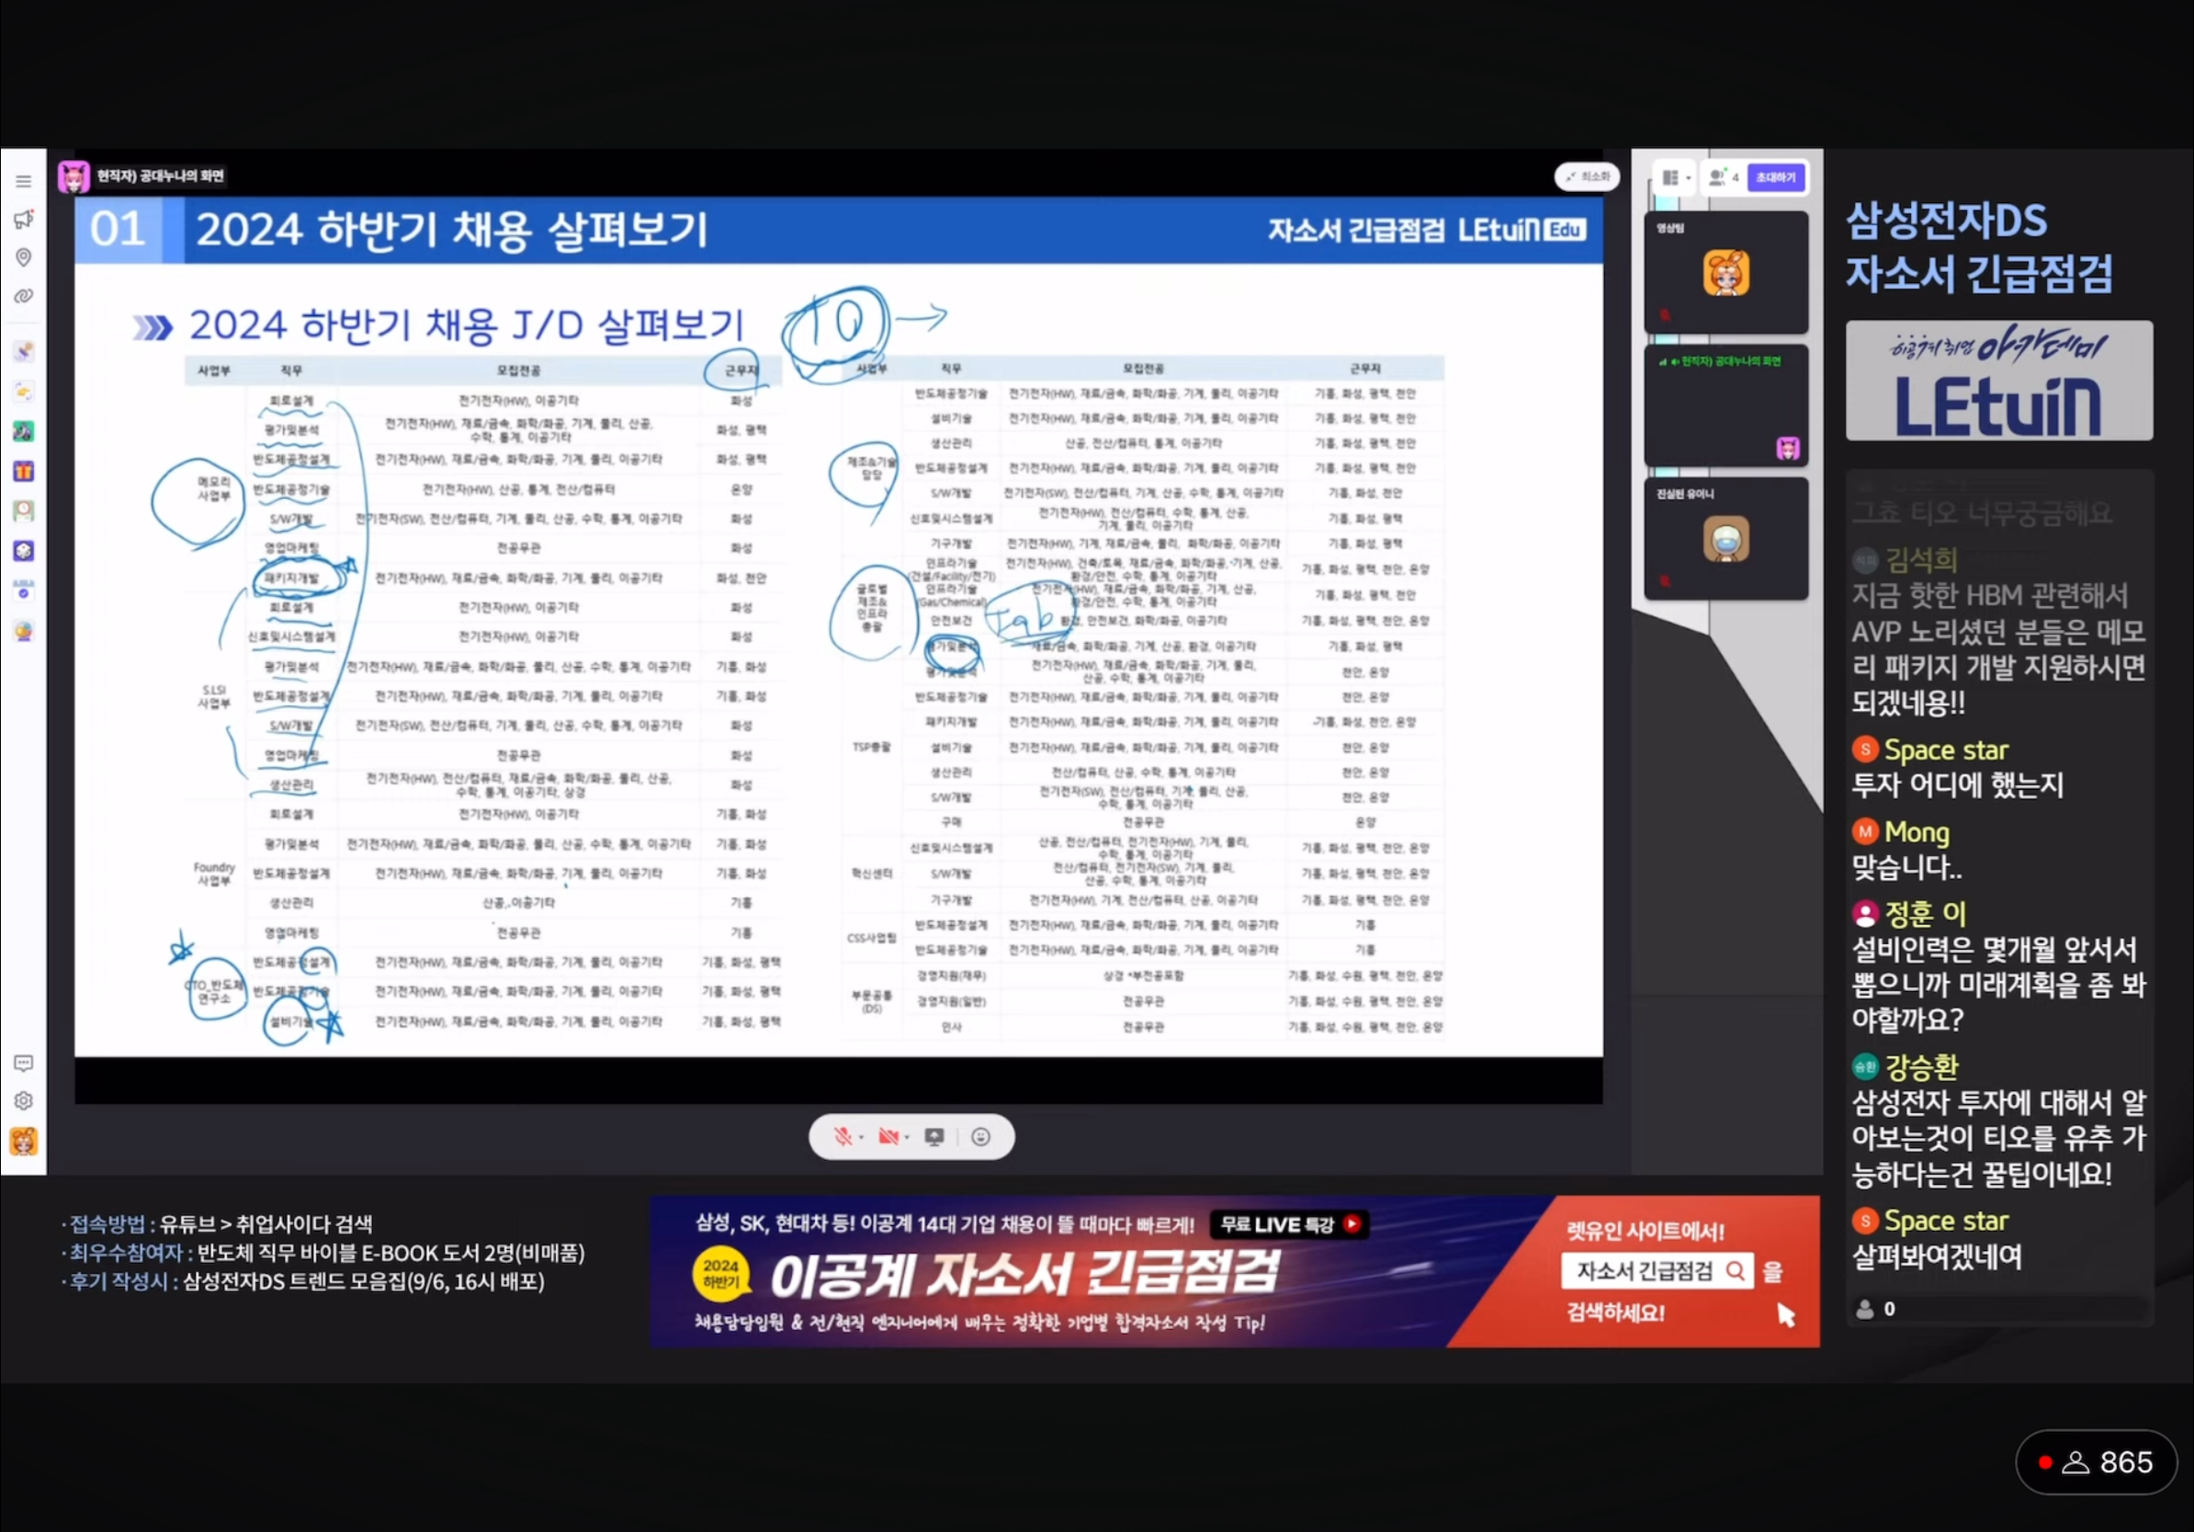The width and height of the screenshot is (2194, 1532).
Task: Click the location pin sidebar icon
Action: [x=23, y=258]
